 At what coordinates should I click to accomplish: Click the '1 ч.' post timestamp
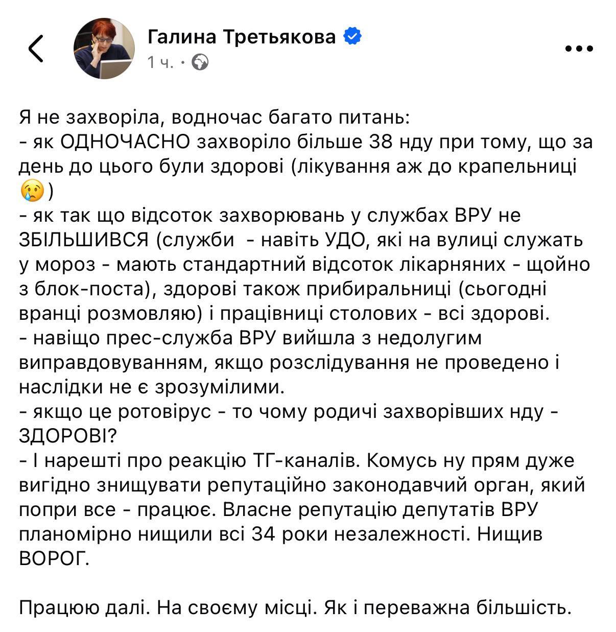(160, 62)
